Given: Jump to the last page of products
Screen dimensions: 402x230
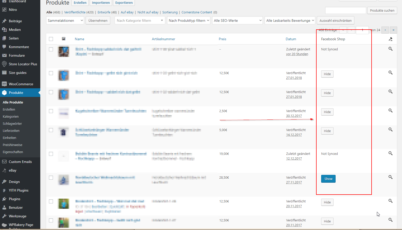Looking at the screenshot, I should point(393,30).
